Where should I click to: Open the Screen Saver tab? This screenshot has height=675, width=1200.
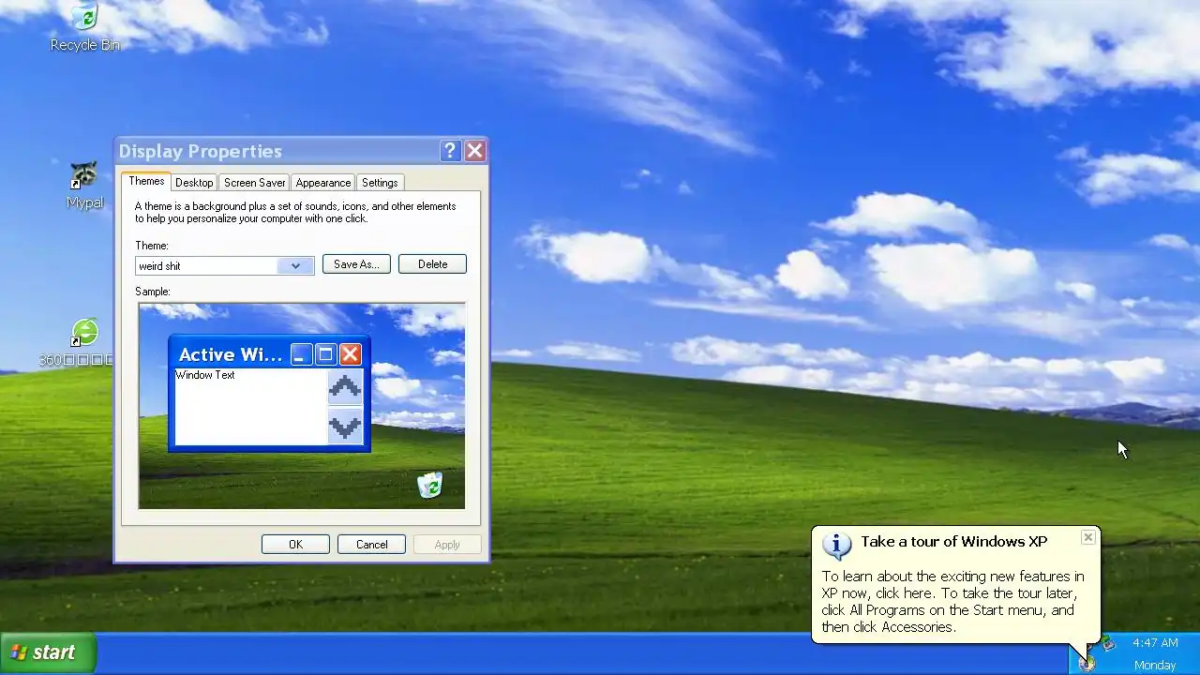pos(255,183)
